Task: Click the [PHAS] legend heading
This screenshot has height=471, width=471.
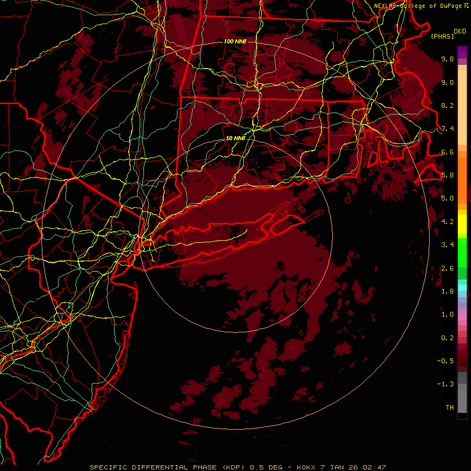Action: [x=442, y=36]
